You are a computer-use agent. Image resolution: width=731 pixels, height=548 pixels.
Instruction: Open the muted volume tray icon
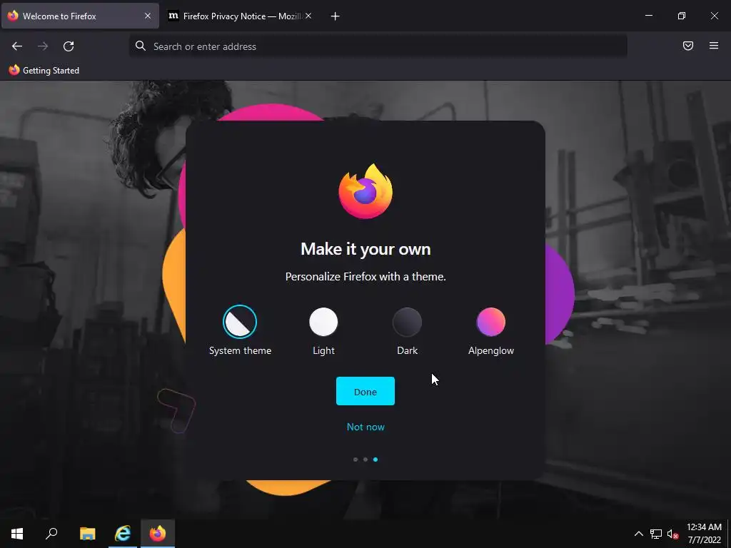672,534
